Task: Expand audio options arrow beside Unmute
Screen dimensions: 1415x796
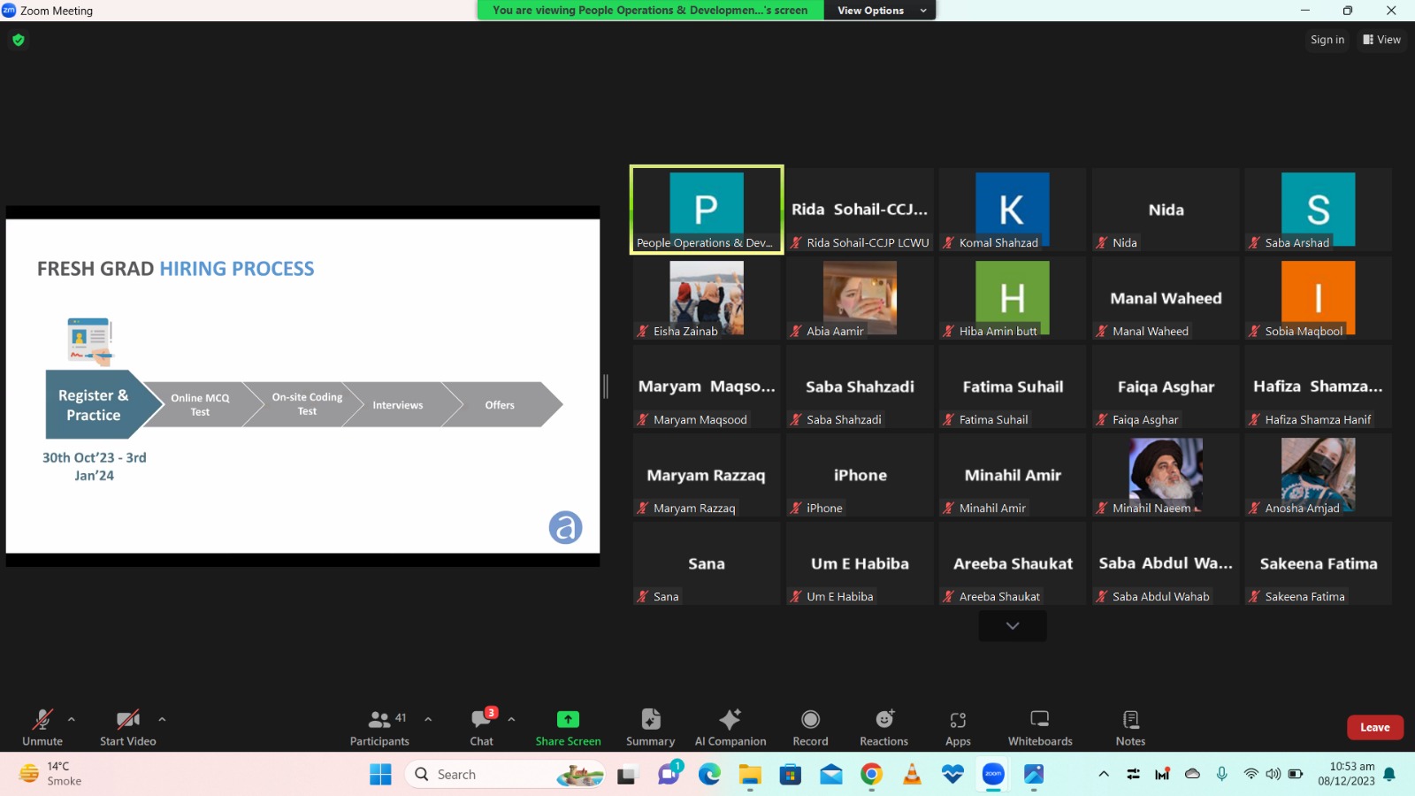Action: click(72, 719)
